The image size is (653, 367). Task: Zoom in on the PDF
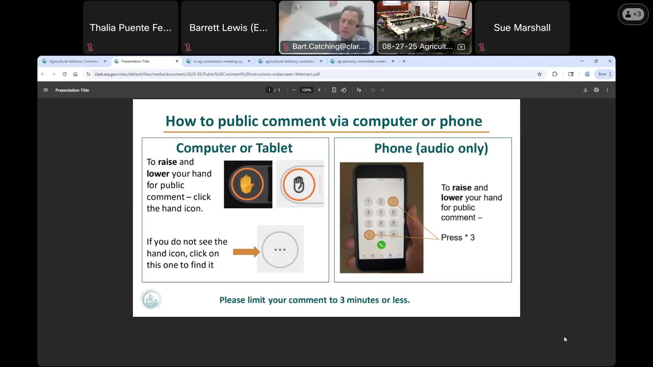(319, 90)
